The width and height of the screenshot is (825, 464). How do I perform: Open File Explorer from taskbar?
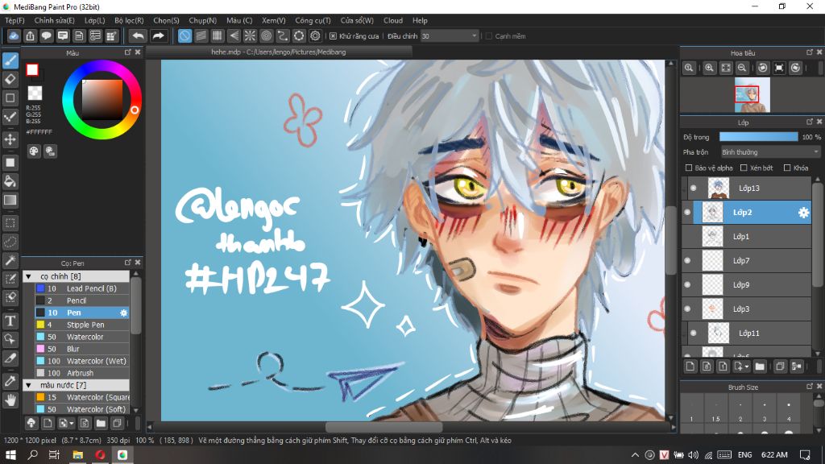pos(77,454)
